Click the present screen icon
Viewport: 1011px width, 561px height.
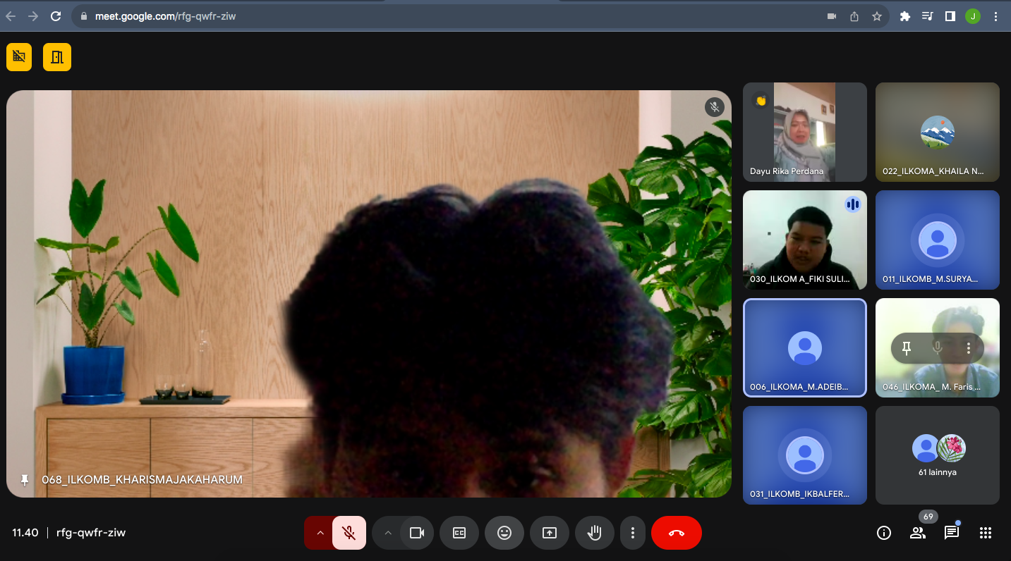[x=549, y=533]
